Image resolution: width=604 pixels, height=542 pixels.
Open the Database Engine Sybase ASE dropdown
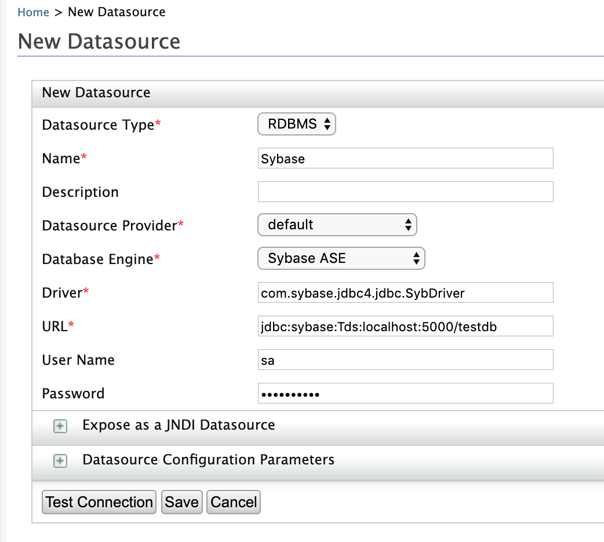[341, 258]
